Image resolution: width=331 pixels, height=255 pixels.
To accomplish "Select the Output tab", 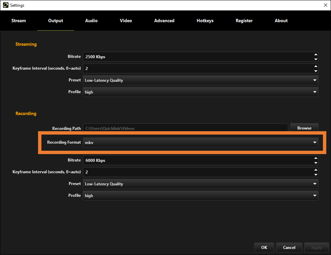I will (56, 21).
